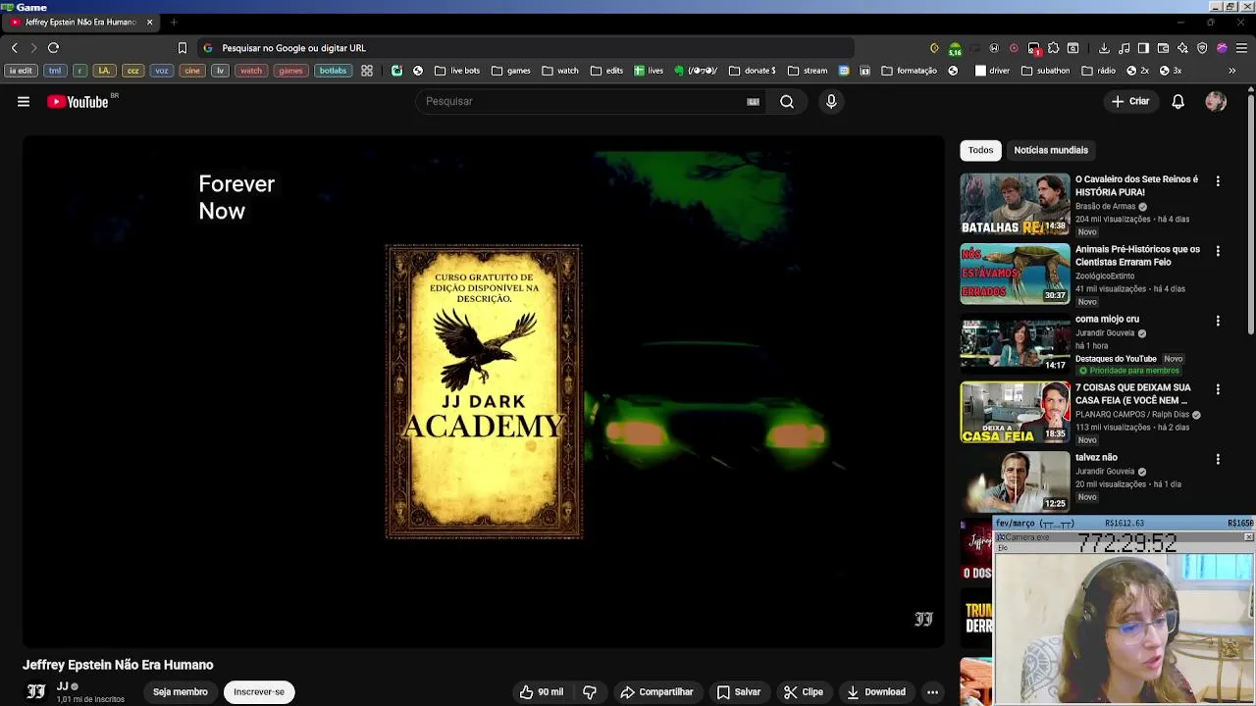Open the notifications bell

1177,101
